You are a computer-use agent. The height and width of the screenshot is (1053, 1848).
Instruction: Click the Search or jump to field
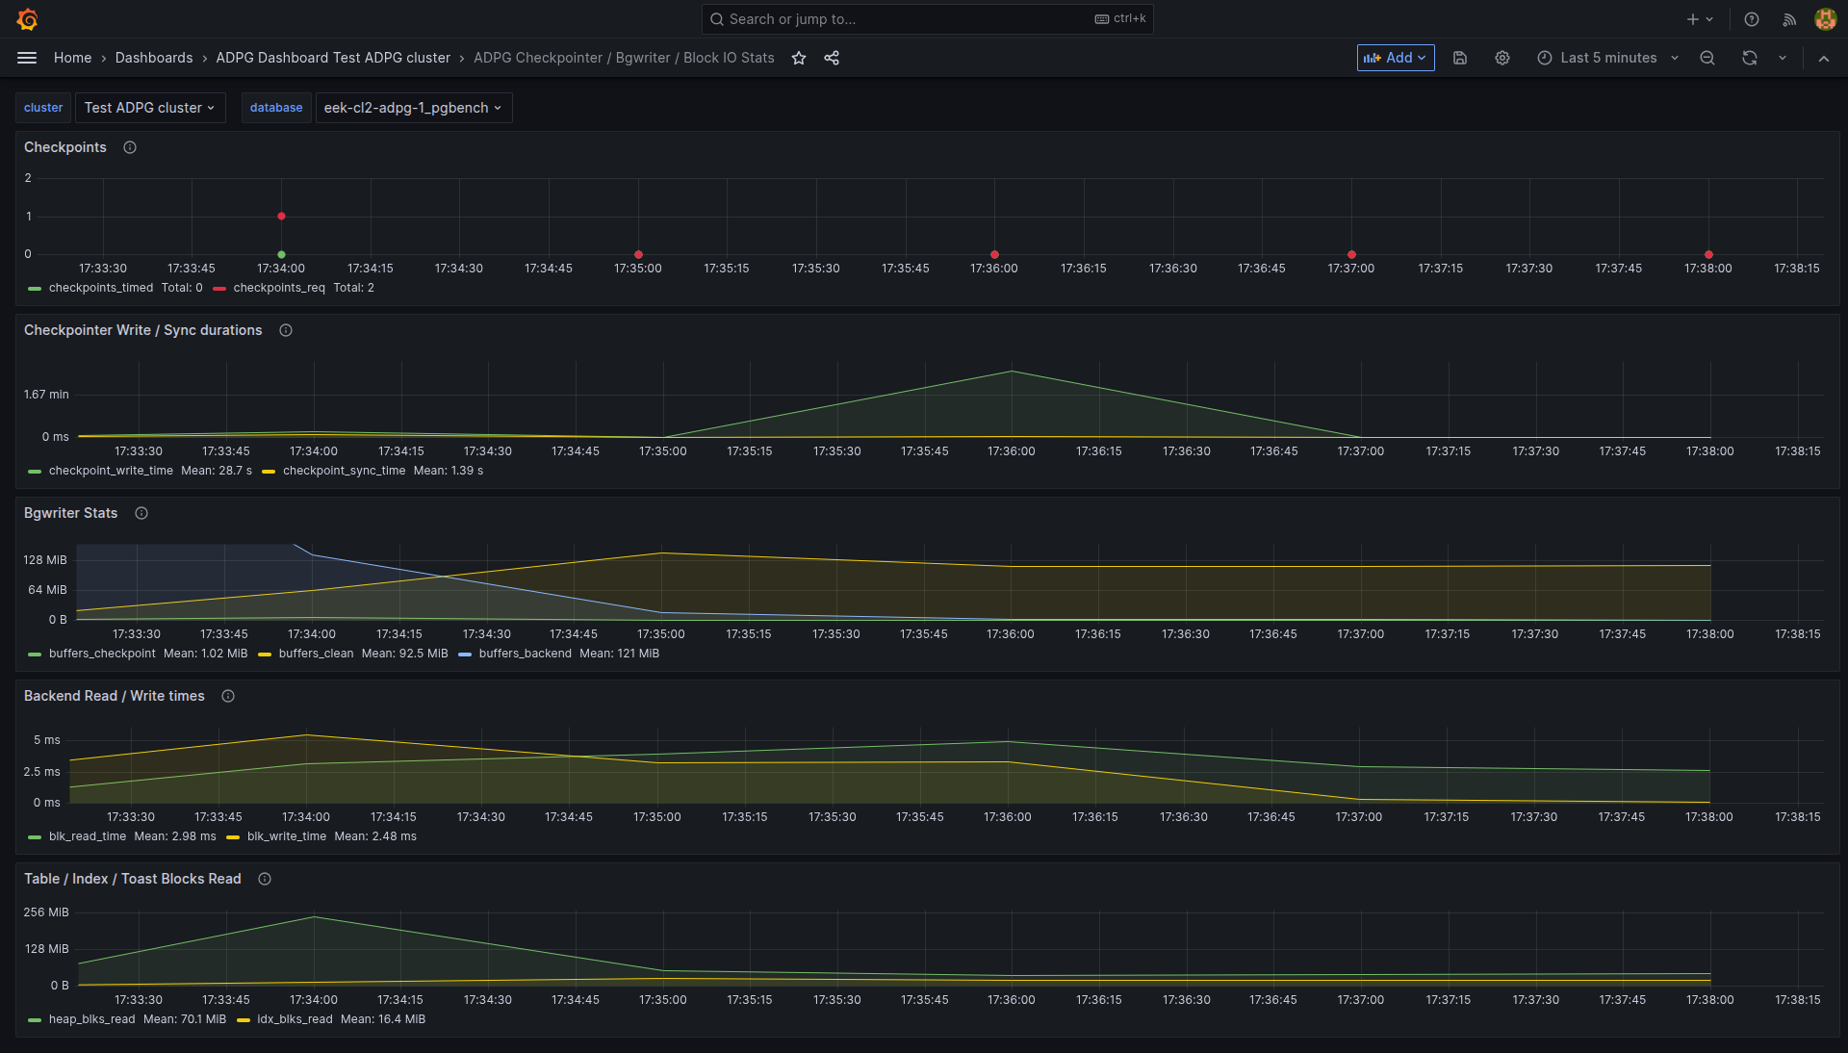(928, 19)
